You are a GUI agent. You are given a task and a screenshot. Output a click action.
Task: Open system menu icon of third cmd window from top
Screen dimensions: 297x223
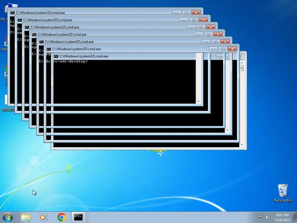point(27,27)
